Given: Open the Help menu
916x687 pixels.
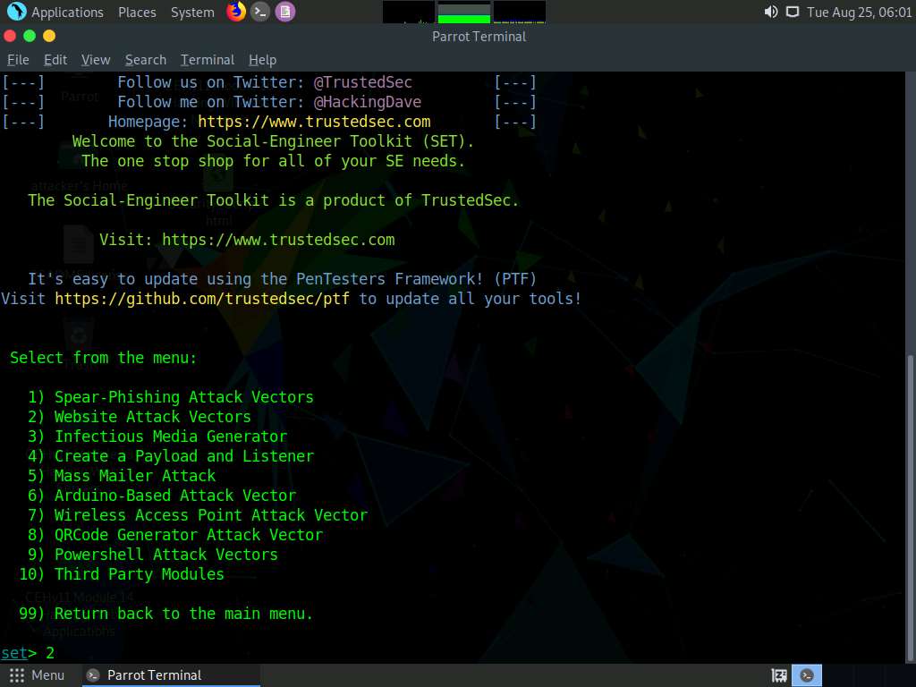Looking at the screenshot, I should 262,60.
